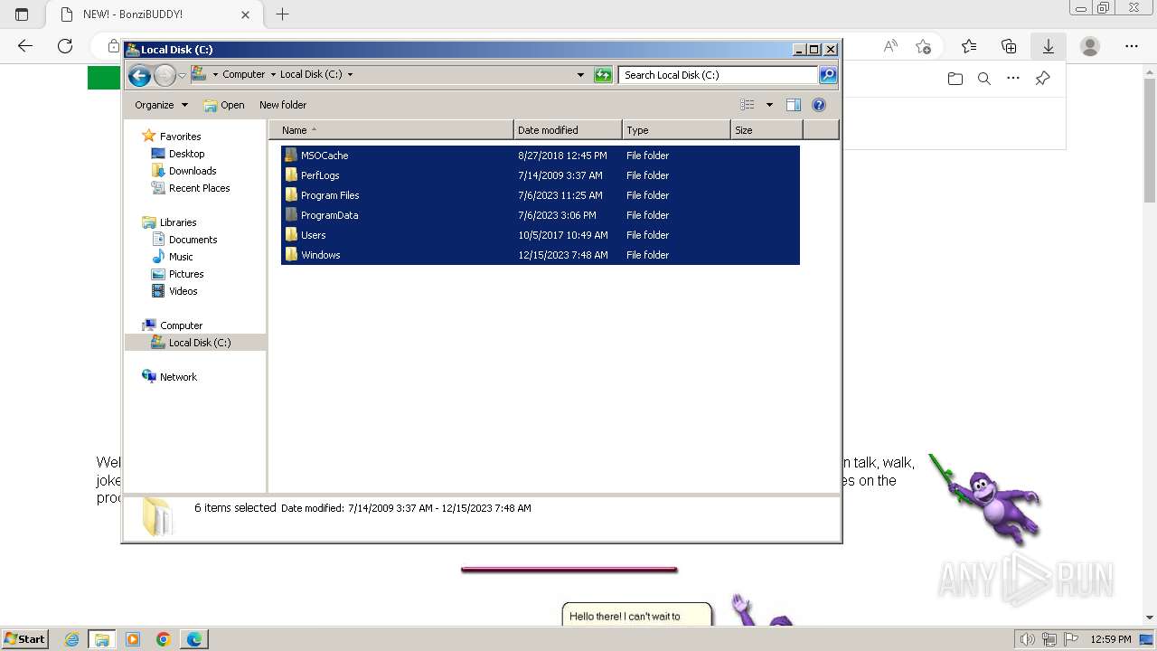This screenshot has width=1157, height=651.
Task: Open the Start menu
Action: click(x=25, y=639)
